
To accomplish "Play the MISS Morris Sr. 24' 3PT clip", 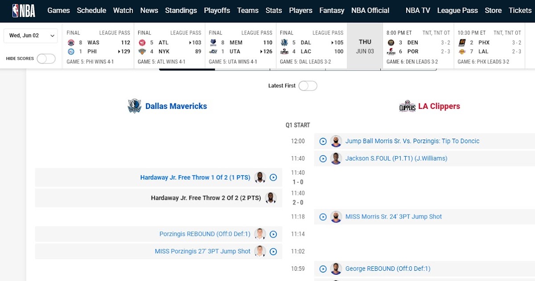I will pyautogui.click(x=323, y=216).
